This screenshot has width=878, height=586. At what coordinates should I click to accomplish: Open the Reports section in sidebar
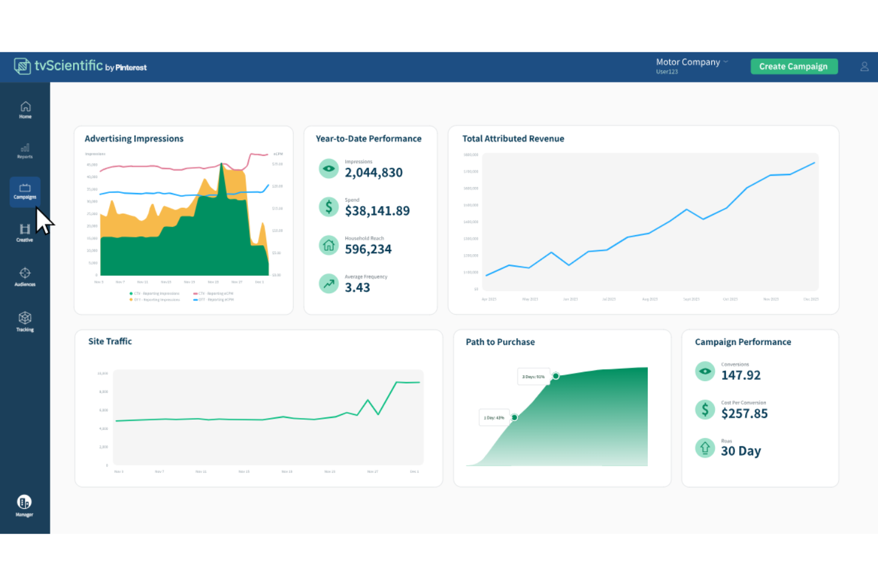25,151
